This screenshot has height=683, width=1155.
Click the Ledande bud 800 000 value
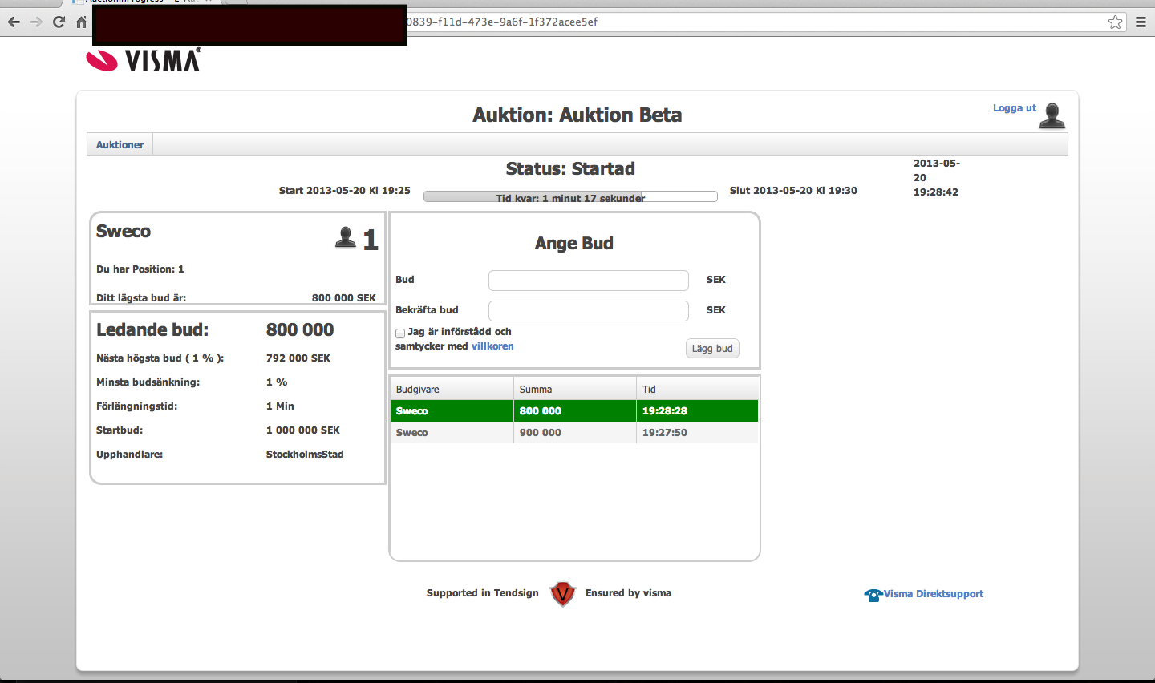pos(300,329)
